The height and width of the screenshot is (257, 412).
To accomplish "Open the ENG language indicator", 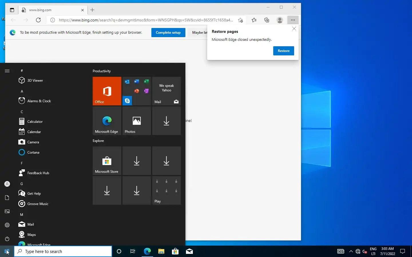I will pyautogui.click(x=373, y=251).
